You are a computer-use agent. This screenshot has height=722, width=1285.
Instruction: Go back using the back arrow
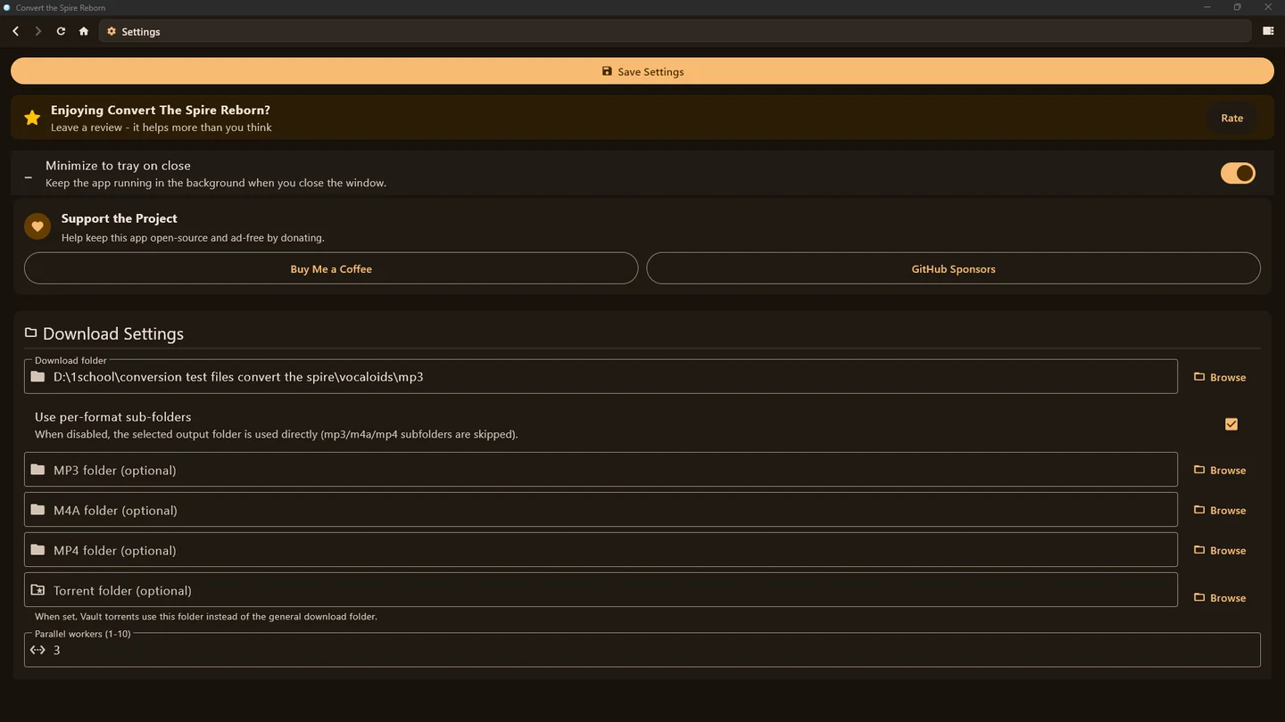(x=15, y=31)
